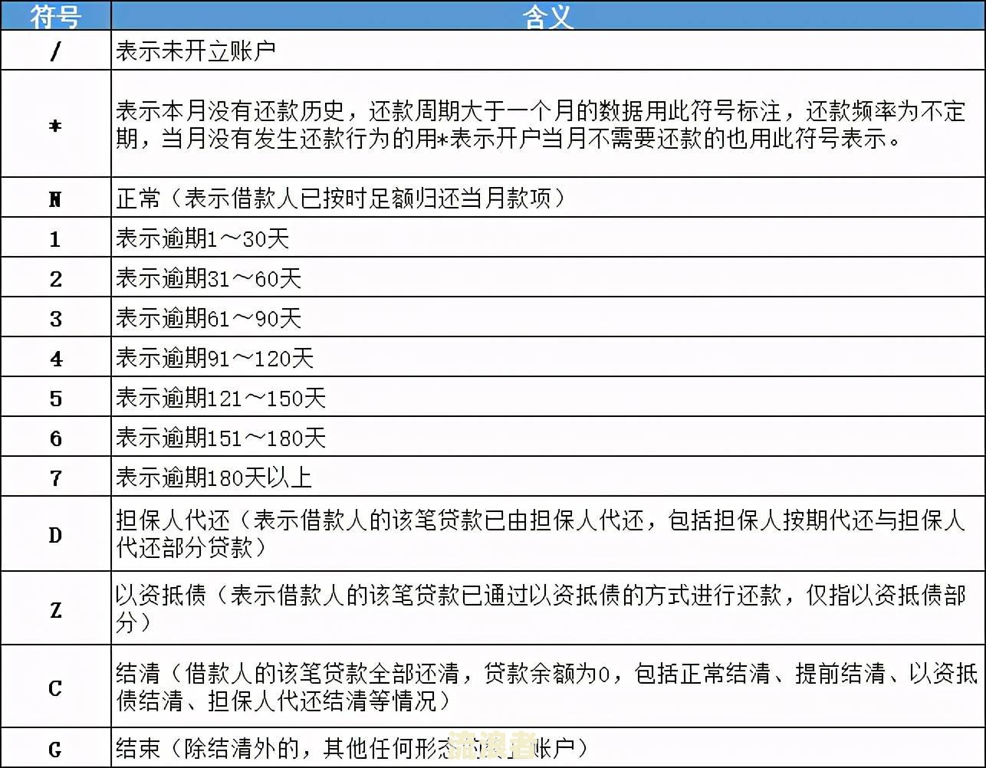Select the cell 表示未开立账户
The image size is (986, 768).
point(548,51)
